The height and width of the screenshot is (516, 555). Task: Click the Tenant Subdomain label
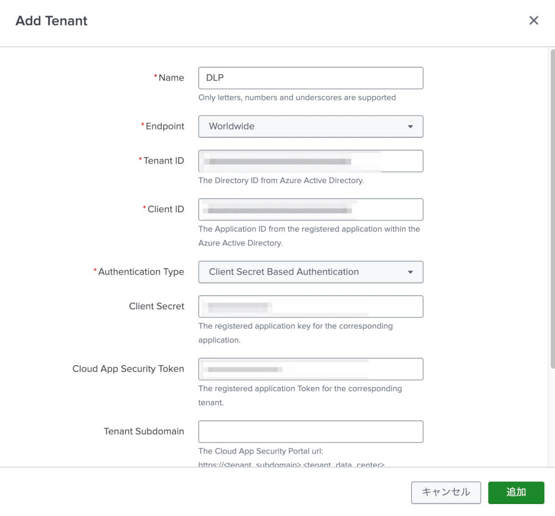click(x=144, y=431)
